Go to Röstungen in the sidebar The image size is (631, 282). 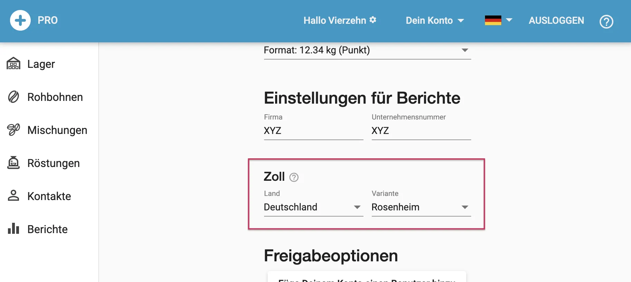(x=54, y=163)
